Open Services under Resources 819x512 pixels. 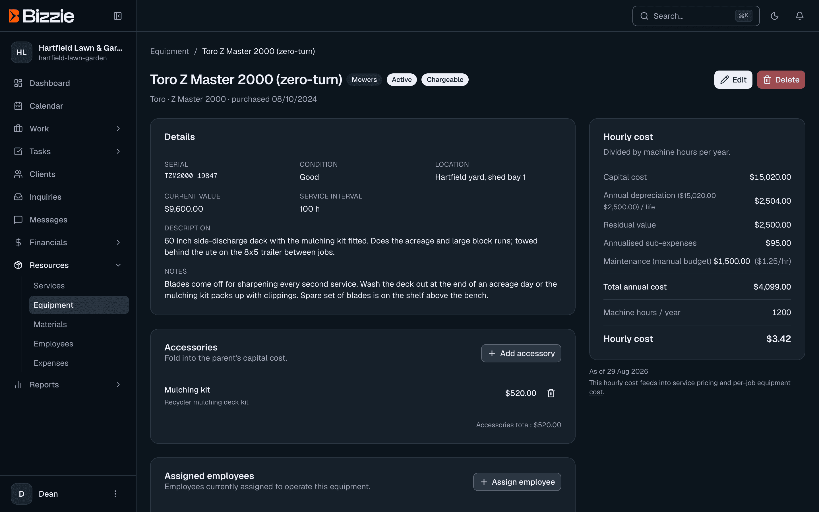[79, 286]
